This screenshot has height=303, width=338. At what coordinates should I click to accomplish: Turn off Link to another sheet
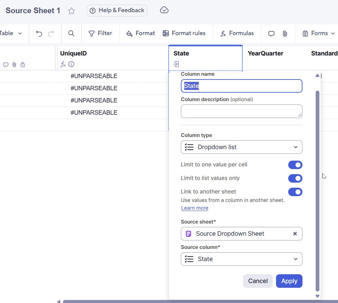[x=295, y=192]
